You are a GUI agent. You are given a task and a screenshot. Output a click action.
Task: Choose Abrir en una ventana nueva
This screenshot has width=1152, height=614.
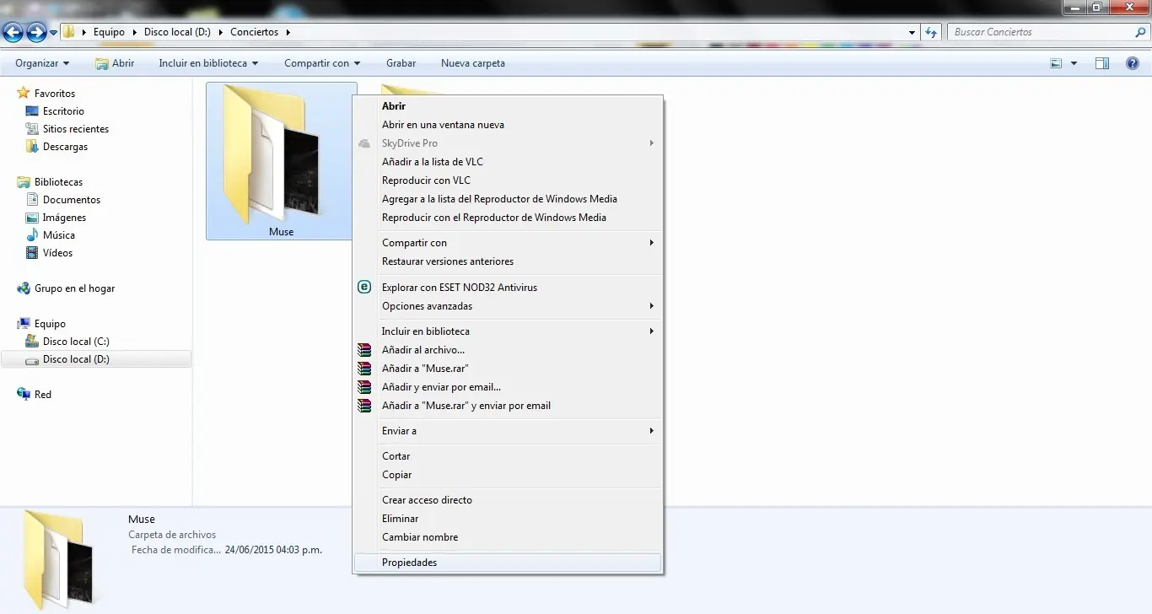pyautogui.click(x=507, y=125)
